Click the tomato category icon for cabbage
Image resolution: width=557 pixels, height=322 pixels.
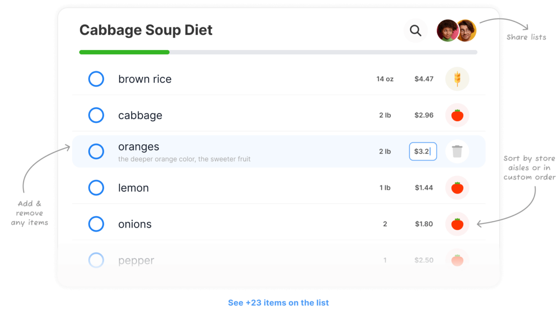(457, 115)
